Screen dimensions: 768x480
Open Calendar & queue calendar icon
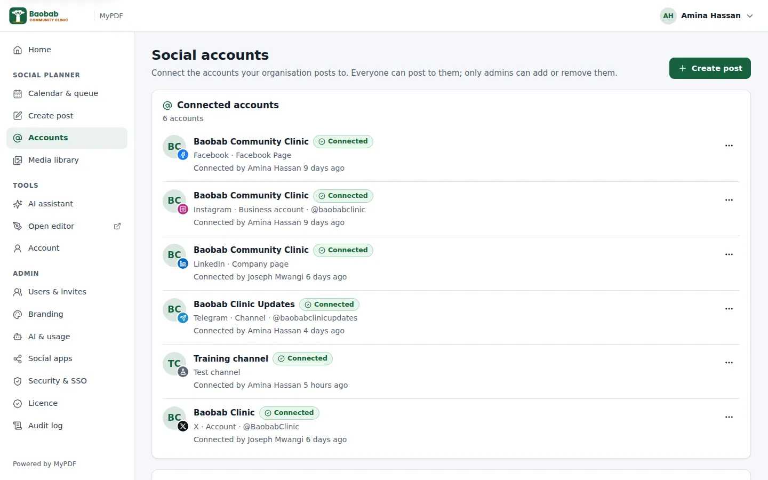tap(18, 93)
